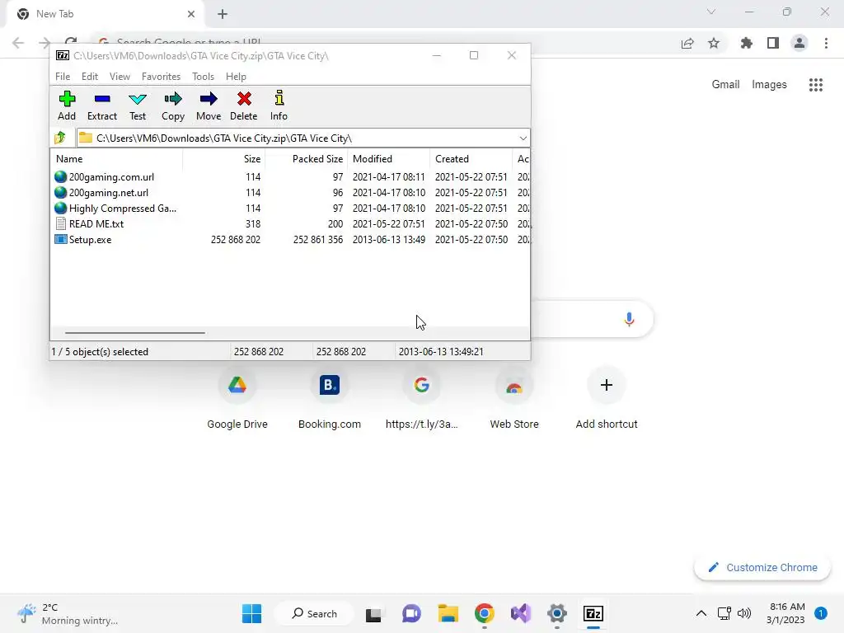
Task: Sort files by Size column
Action: (224, 159)
